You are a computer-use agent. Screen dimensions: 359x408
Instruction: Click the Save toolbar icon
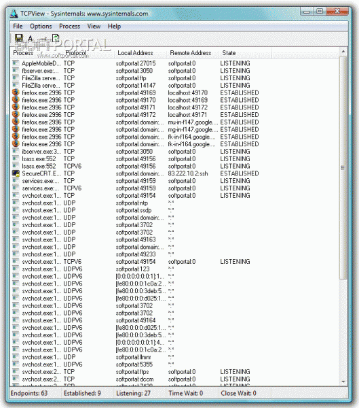[19, 38]
